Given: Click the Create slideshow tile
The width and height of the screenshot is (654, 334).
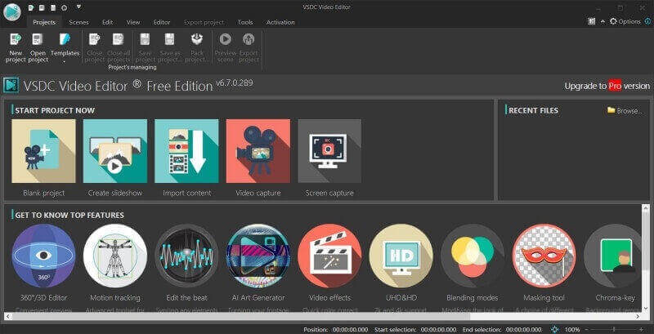Looking at the screenshot, I should click(x=115, y=151).
